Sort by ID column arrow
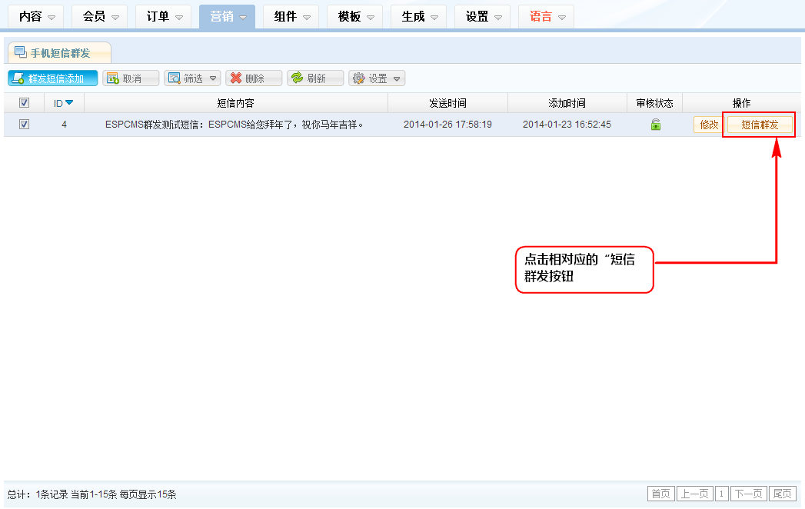805x509 pixels. pyautogui.click(x=69, y=103)
